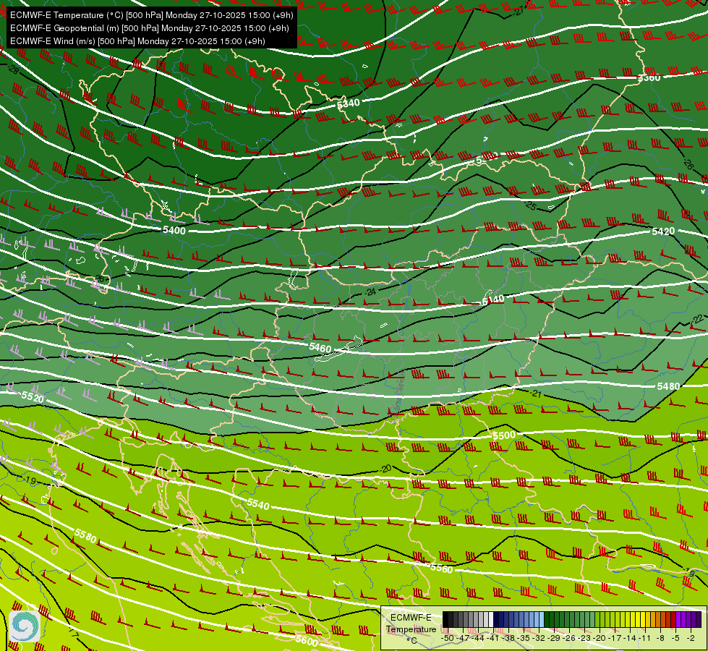Click the ECMWF-E Geopotential 500 hPa title line
708x651 pixels.
click(150, 28)
